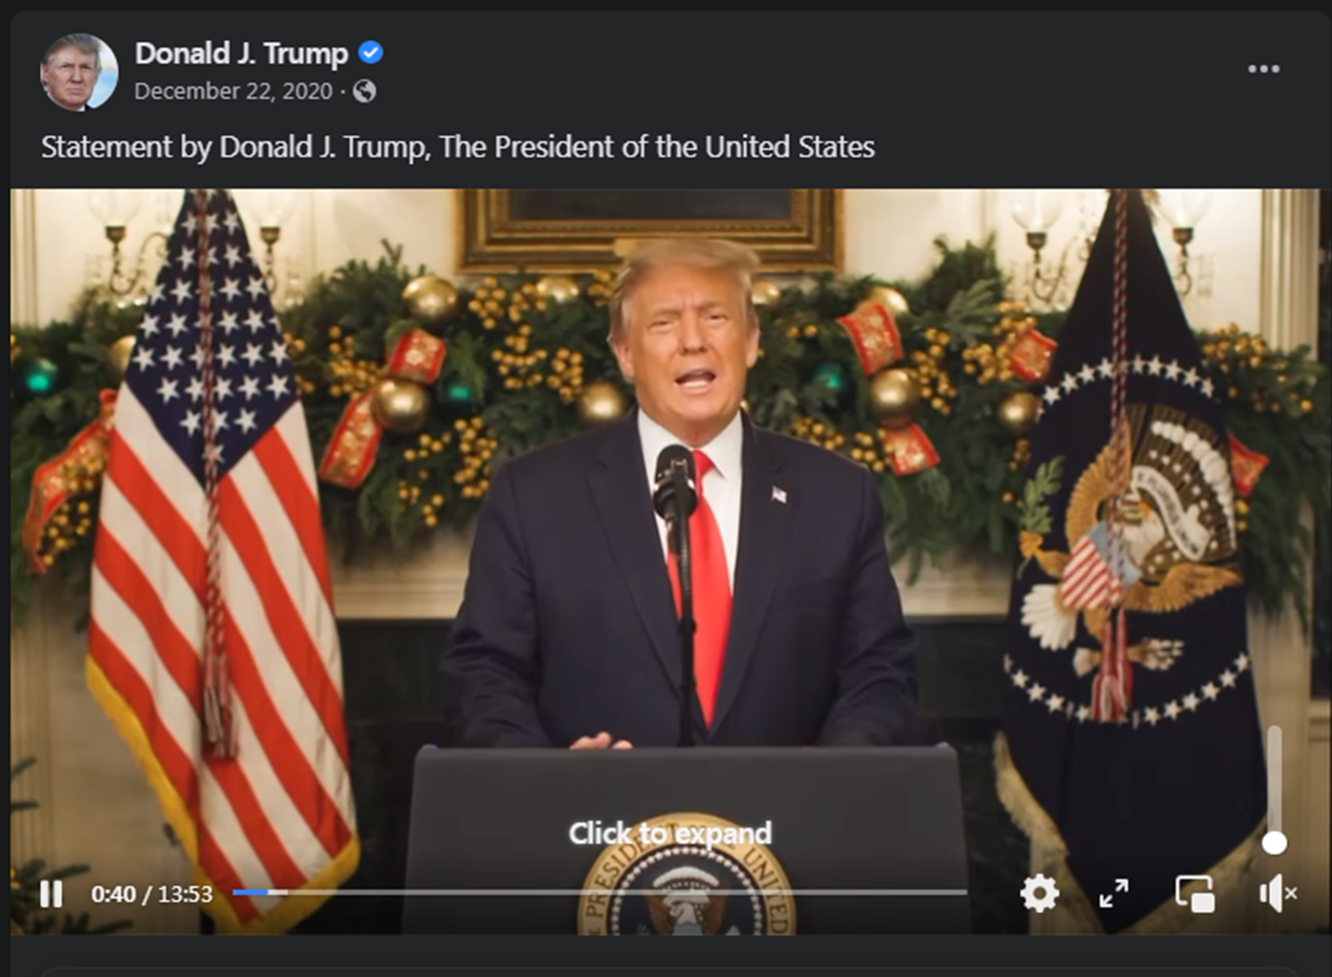This screenshot has height=977, width=1332.
Task: Open the December 22, 2020 post date link
Action: (233, 91)
